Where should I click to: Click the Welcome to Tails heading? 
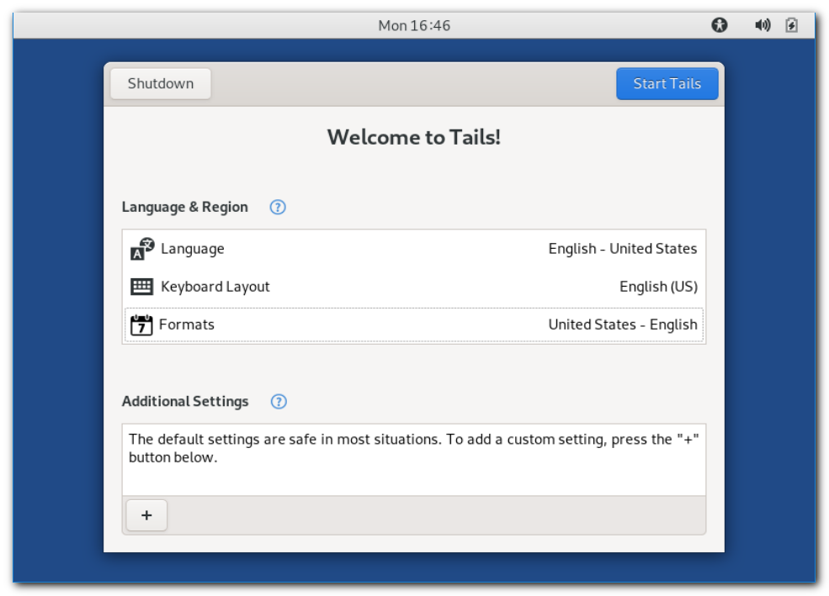tap(413, 137)
